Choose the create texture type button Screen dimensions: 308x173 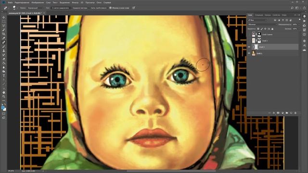[80, 8]
